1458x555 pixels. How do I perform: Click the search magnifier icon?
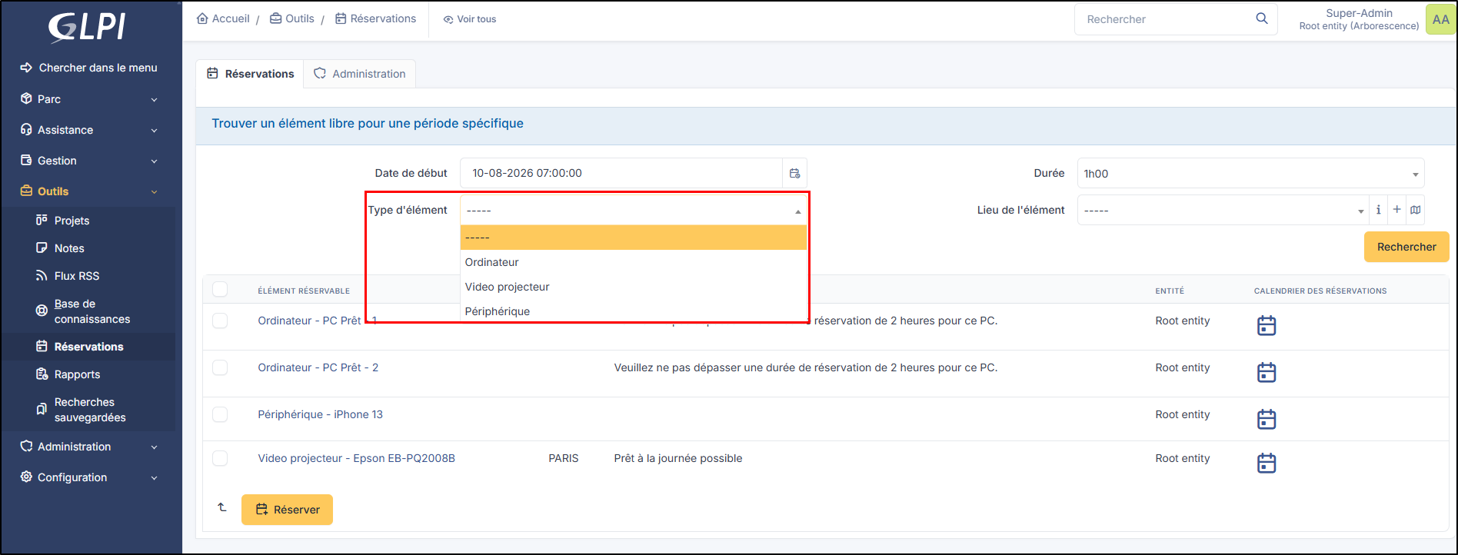click(x=1261, y=18)
